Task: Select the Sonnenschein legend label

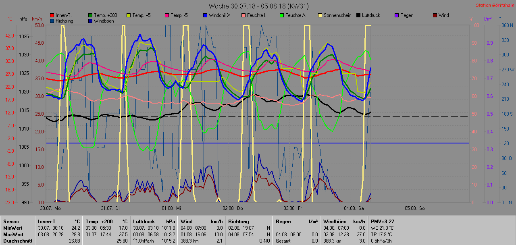Action: [337, 15]
